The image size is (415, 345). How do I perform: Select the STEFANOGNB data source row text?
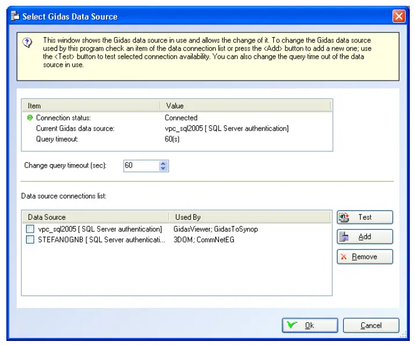101,239
